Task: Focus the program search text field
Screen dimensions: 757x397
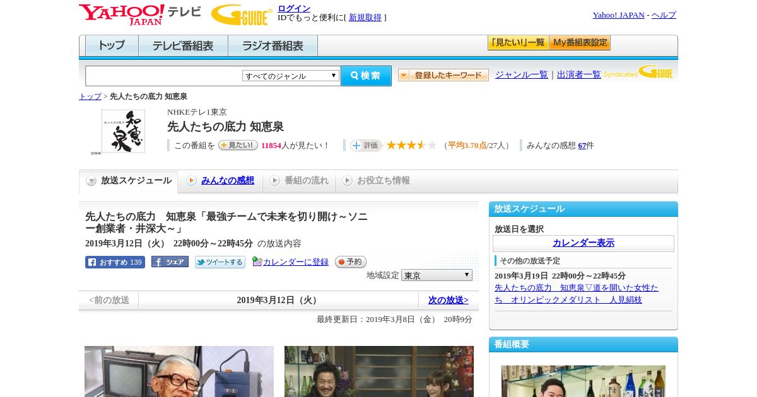Action: (x=164, y=76)
